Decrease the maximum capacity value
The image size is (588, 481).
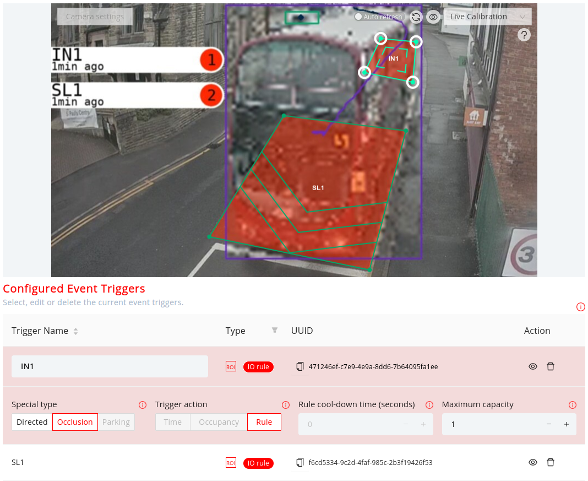pos(549,424)
